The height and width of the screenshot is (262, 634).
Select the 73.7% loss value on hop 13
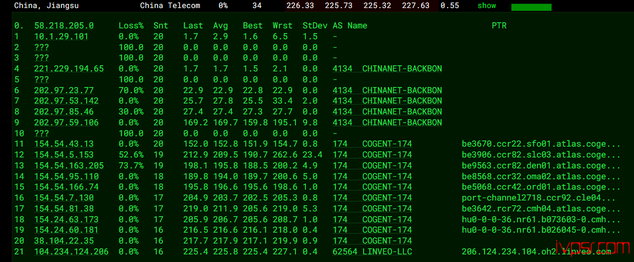point(131,166)
